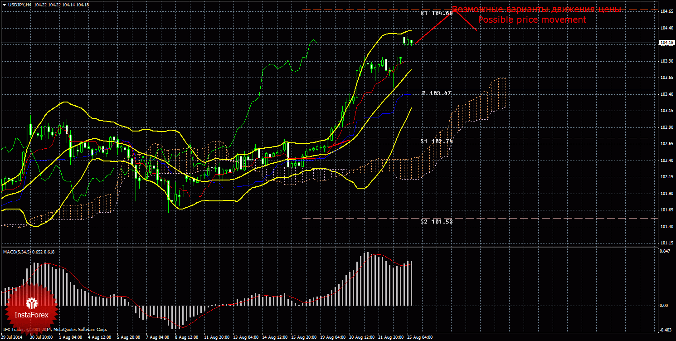Click the 21 Aug 20:00 time label

click(391, 337)
